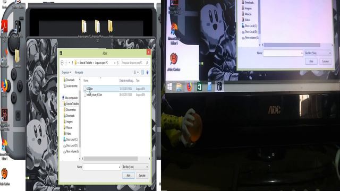This screenshot has height=191, width=340.
Task: Click Cancelar in the screen-capture dialog
Action: point(142,176)
